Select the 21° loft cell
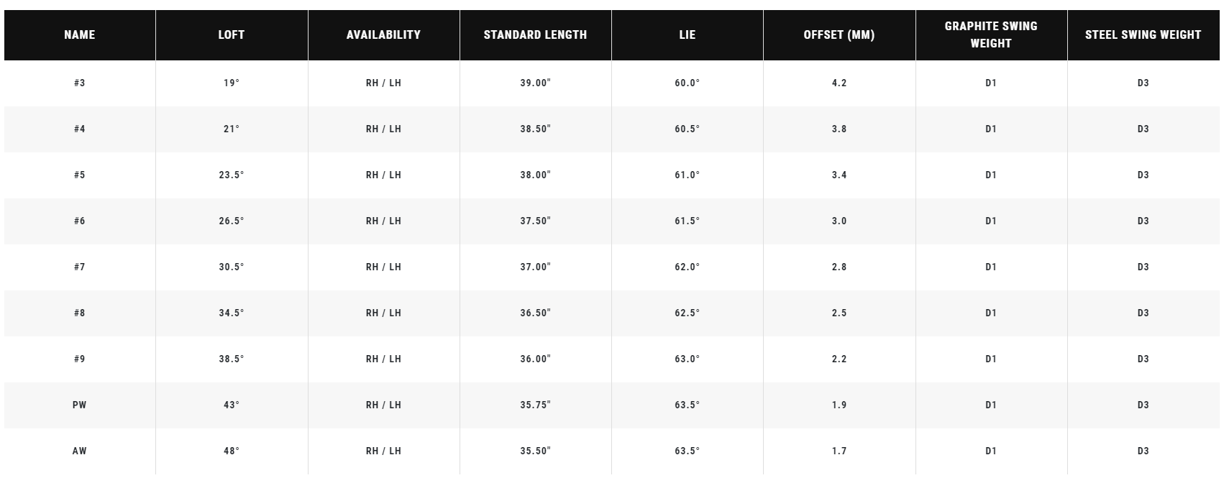 tap(231, 129)
